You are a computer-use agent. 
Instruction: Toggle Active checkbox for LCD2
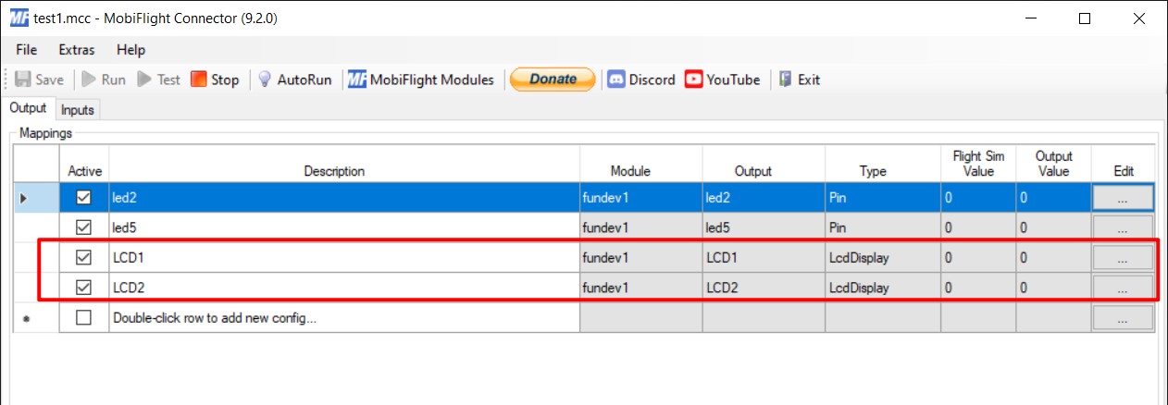coord(84,288)
